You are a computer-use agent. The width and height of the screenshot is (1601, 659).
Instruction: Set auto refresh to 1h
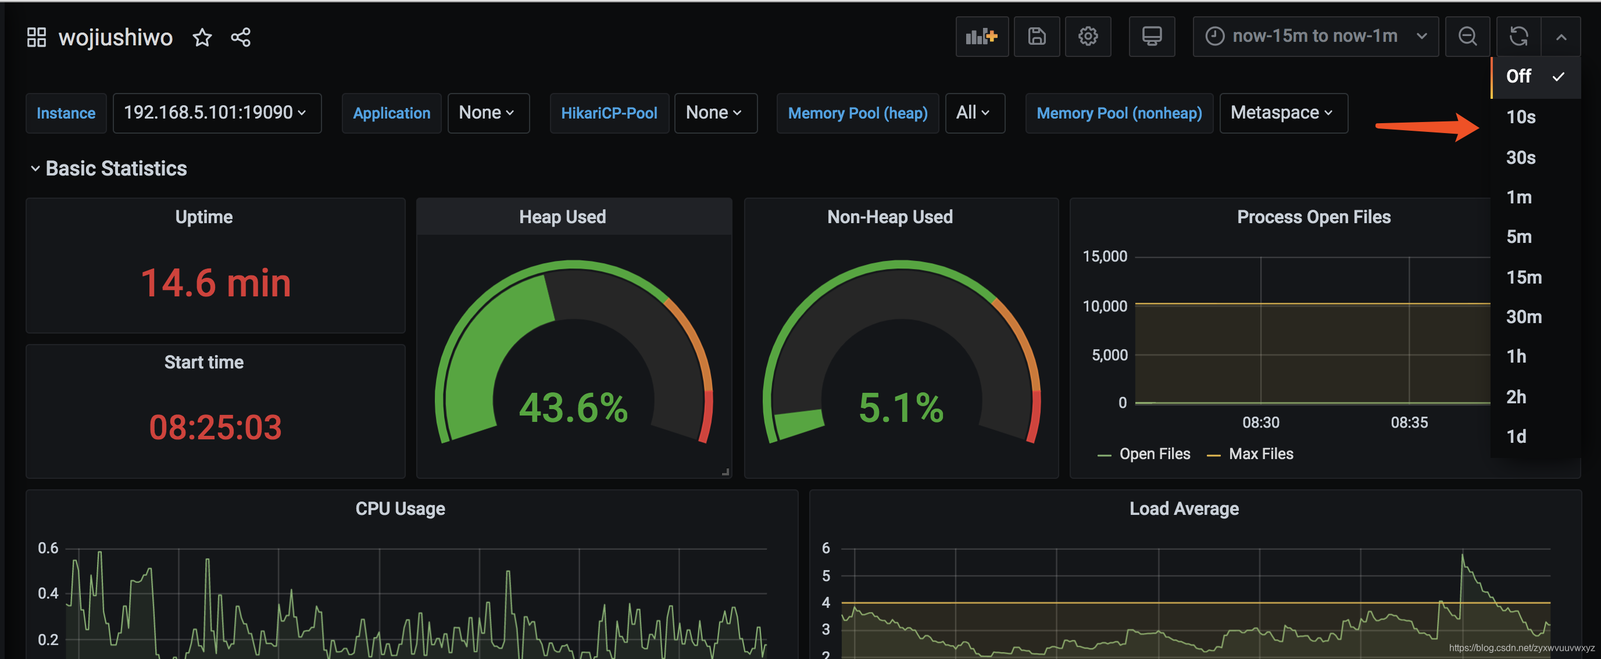1535,356
